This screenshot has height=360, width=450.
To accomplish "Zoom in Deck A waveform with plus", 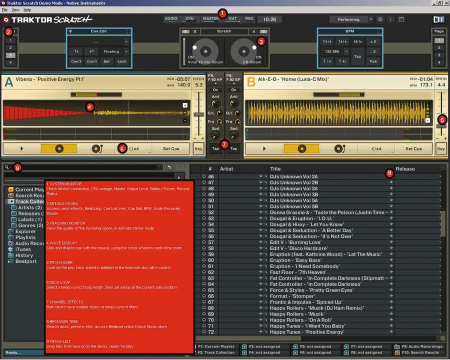I will tap(185, 105).
